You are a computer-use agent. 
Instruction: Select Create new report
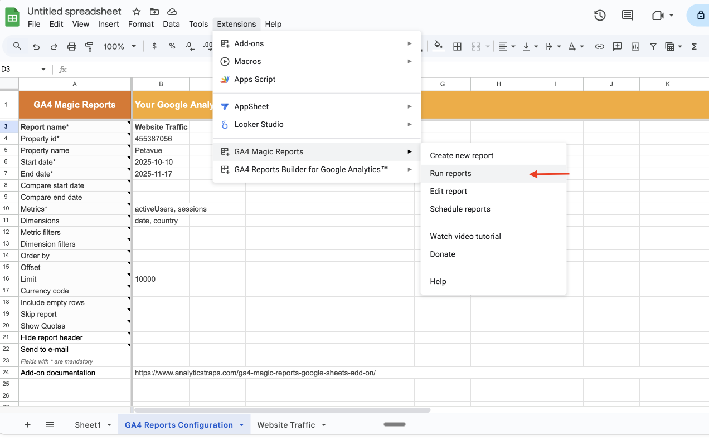(493, 155)
